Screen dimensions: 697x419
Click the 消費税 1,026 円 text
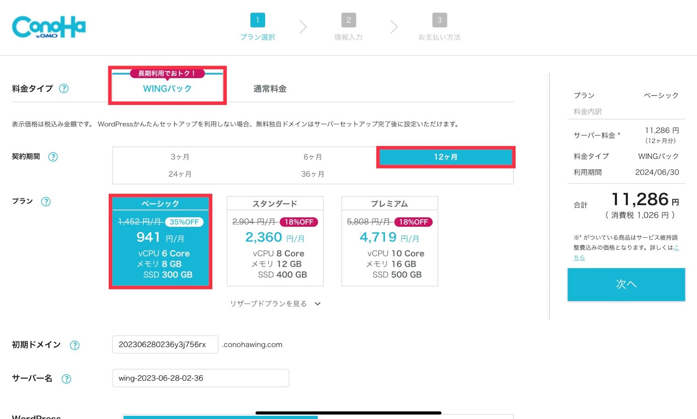pyautogui.click(x=640, y=215)
